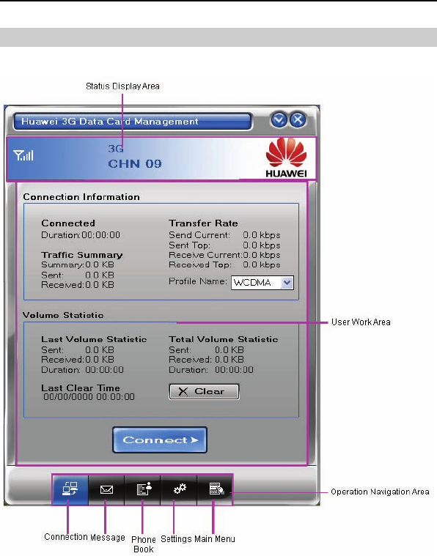Viewport: 437px width, 556px height.
Task: Open the Settings gears icon
Action: pyautogui.click(x=179, y=489)
